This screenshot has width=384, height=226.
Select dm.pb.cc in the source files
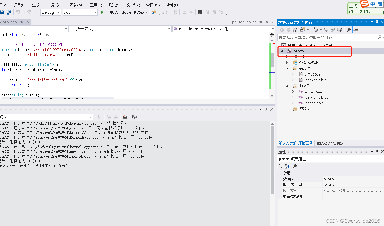click(x=313, y=92)
